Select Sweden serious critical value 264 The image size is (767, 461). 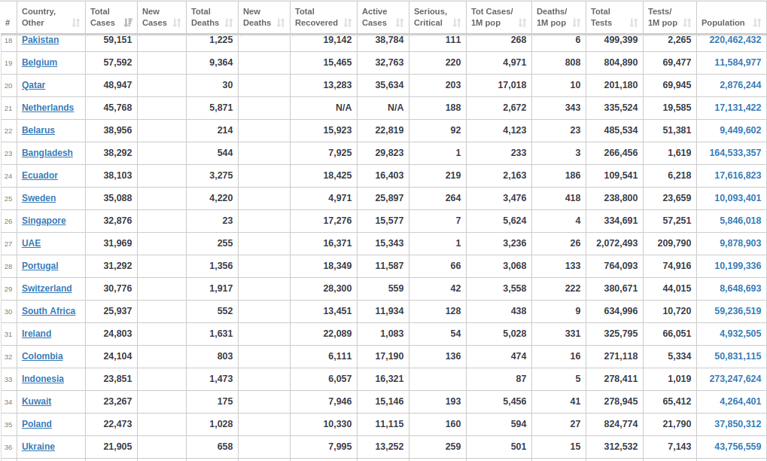coord(453,197)
